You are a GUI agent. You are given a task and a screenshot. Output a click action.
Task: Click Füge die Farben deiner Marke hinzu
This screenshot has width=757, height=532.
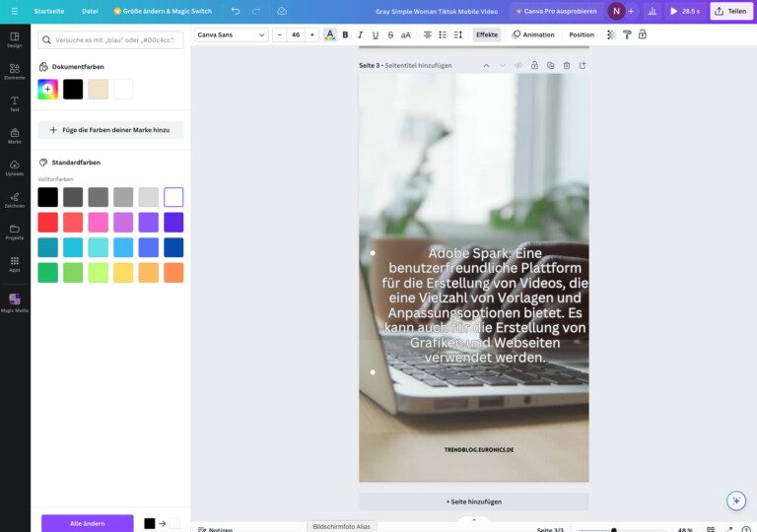[110, 130]
